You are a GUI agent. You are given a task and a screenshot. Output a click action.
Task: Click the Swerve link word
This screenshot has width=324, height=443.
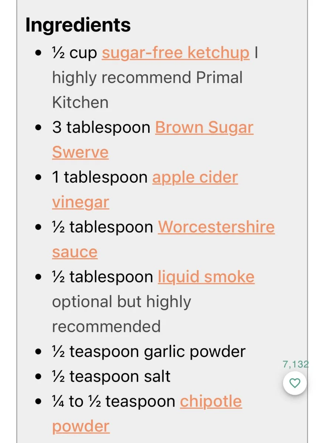coord(81,152)
